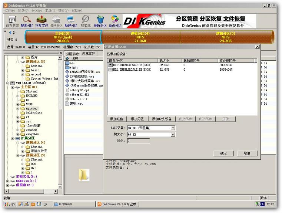Switch to the 分区参数 tab

(72, 54)
